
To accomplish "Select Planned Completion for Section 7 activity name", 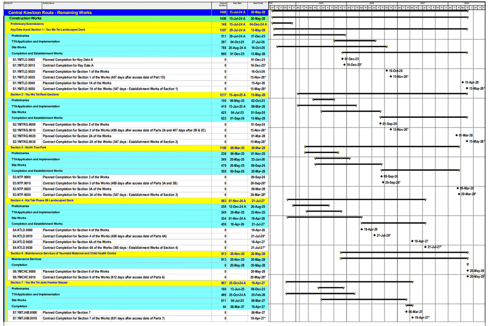I will pyautogui.click(x=67, y=312).
